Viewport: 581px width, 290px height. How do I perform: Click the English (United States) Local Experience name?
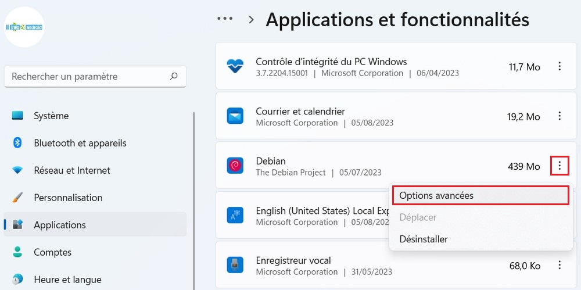[322, 210]
